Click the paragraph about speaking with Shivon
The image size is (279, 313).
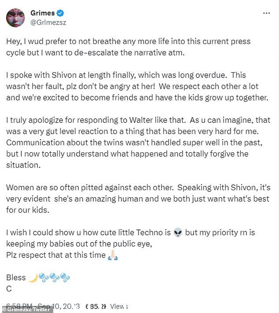point(137,86)
